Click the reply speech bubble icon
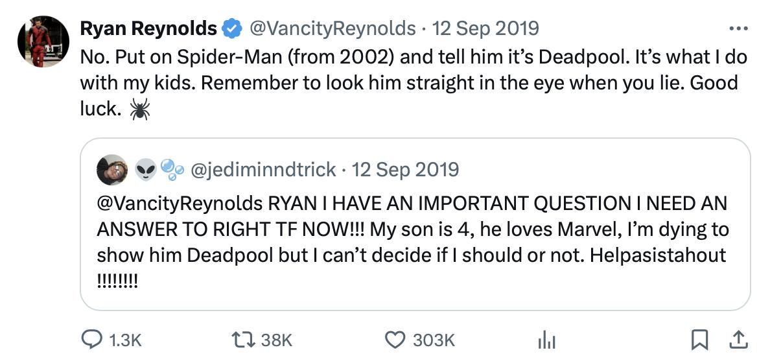The image size is (770, 363). coord(90,339)
